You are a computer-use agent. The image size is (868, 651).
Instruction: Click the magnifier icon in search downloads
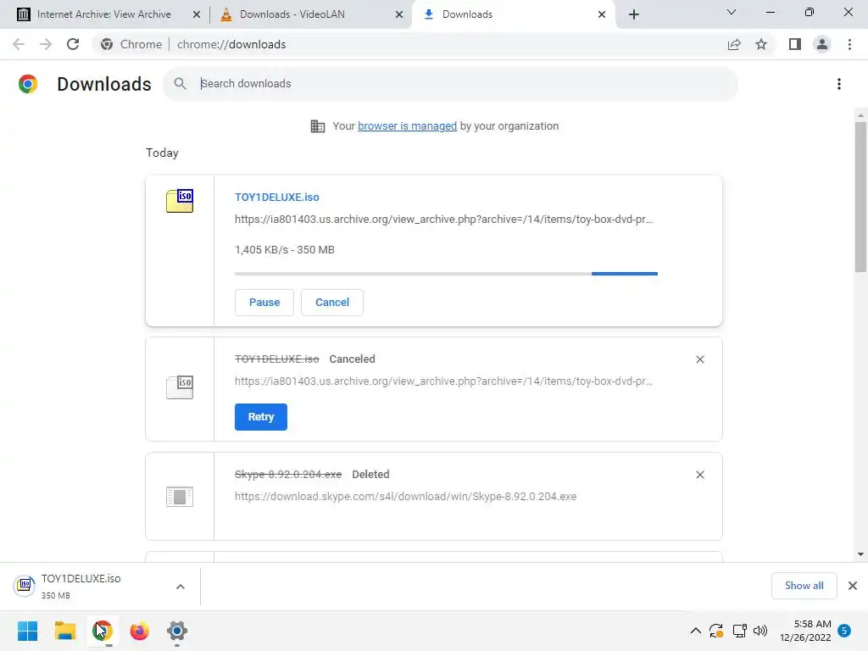pos(180,84)
